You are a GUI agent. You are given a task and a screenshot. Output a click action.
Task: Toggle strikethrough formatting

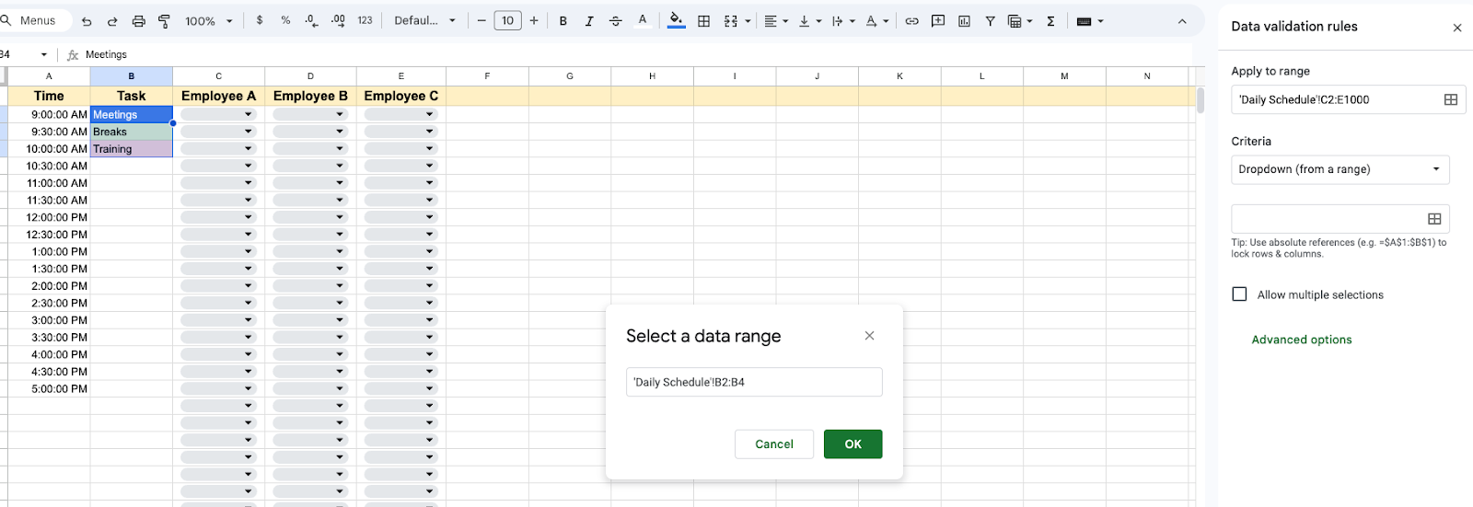tap(616, 20)
